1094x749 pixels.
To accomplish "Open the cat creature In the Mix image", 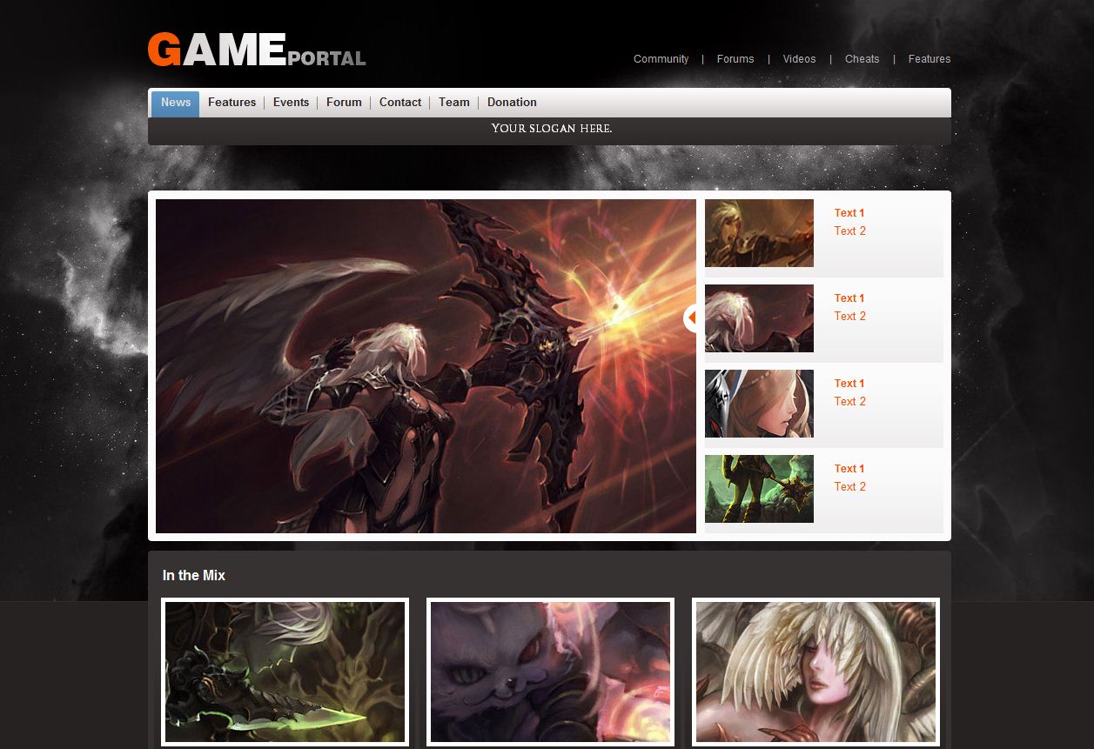I will [x=550, y=672].
